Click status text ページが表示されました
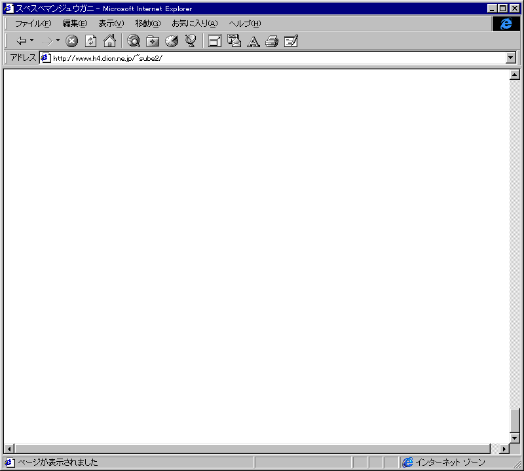The width and height of the screenshot is (524, 471). pyautogui.click(x=58, y=462)
